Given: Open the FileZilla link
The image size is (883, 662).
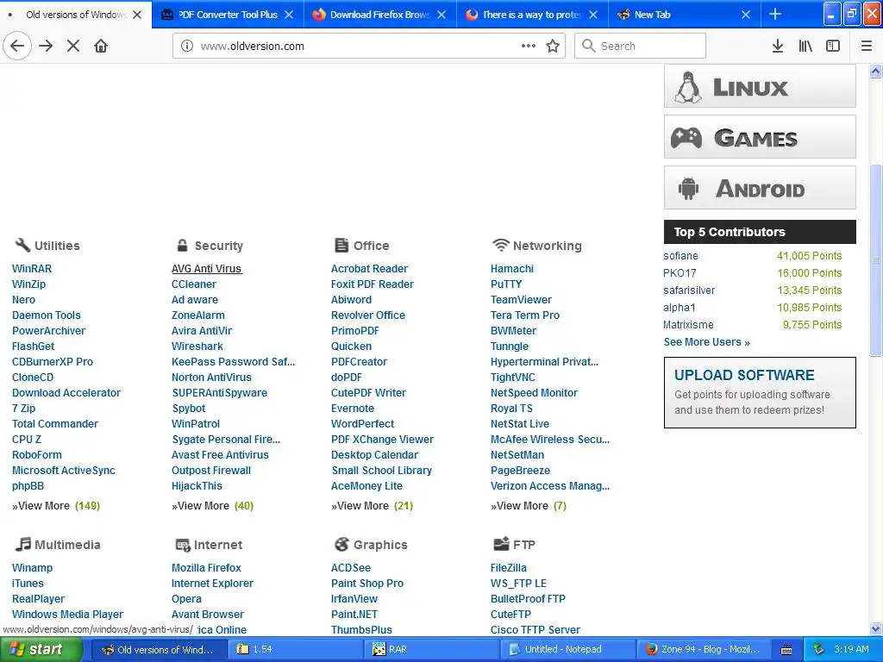Looking at the screenshot, I should point(509,568).
